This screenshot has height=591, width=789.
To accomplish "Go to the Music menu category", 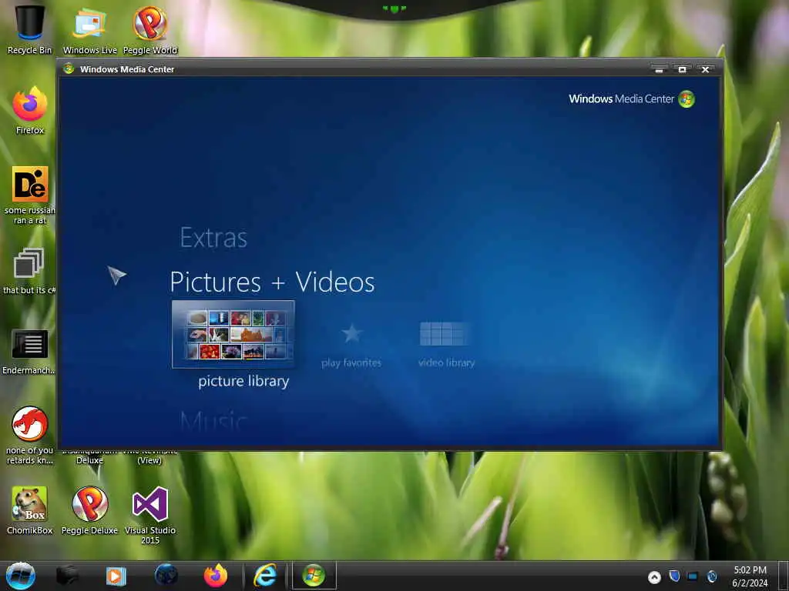I will click(213, 421).
